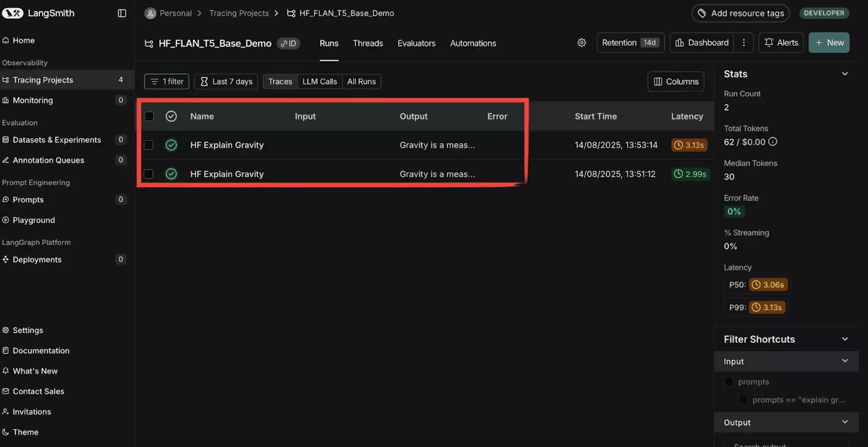The height and width of the screenshot is (447, 868).
Task: Click the New button
Action: pos(829,43)
